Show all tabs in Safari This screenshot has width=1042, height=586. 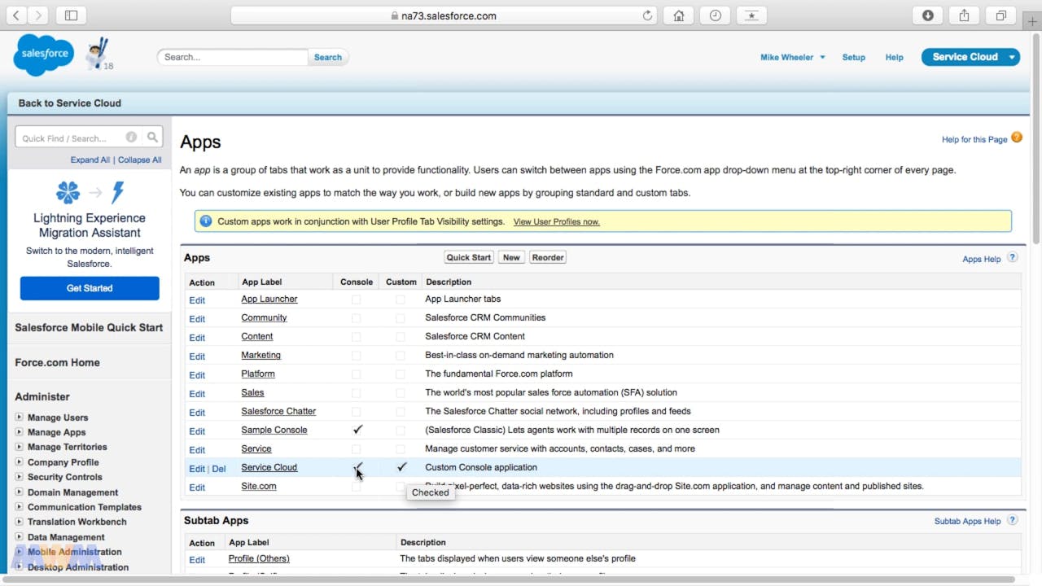pos(1000,15)
